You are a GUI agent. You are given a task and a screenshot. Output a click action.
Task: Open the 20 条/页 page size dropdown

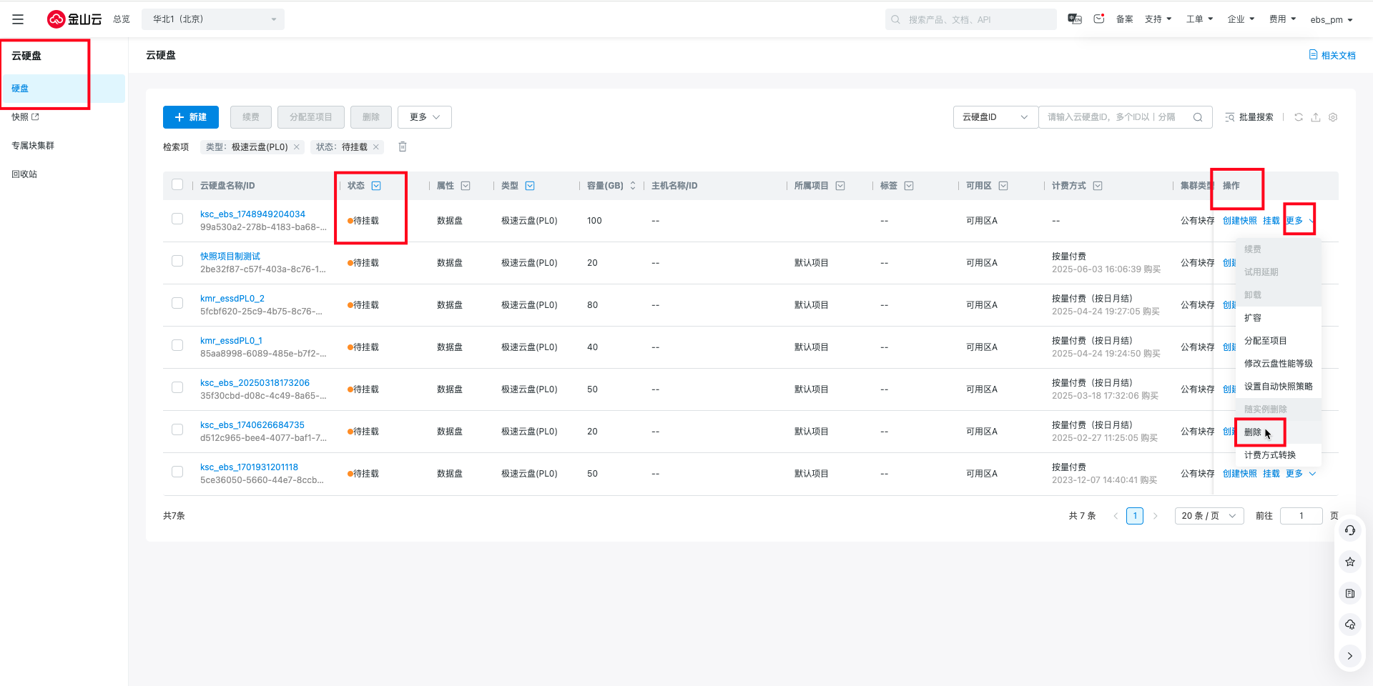point(1209,516)
